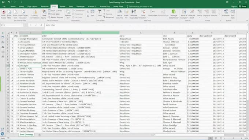
Task: Click Kutools Split Data icon
Action: coord(233,14)
